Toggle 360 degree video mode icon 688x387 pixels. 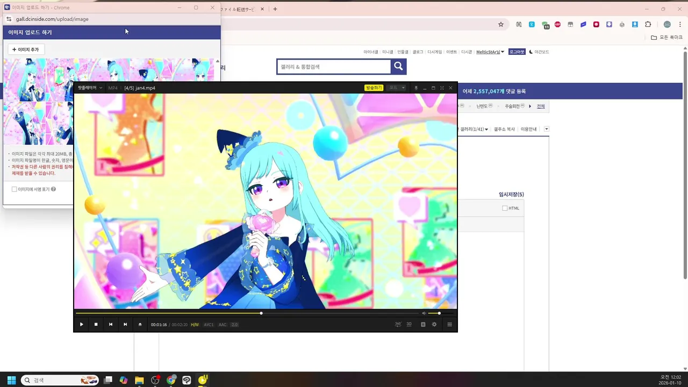pyautogui.click(x=398, y=324)
